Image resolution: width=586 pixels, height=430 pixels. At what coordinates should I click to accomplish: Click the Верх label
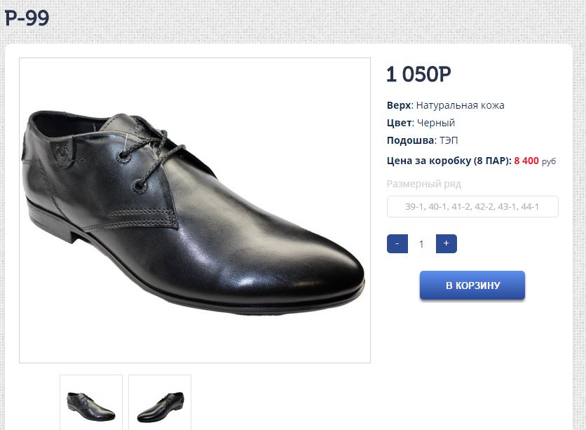coord(398,105)
